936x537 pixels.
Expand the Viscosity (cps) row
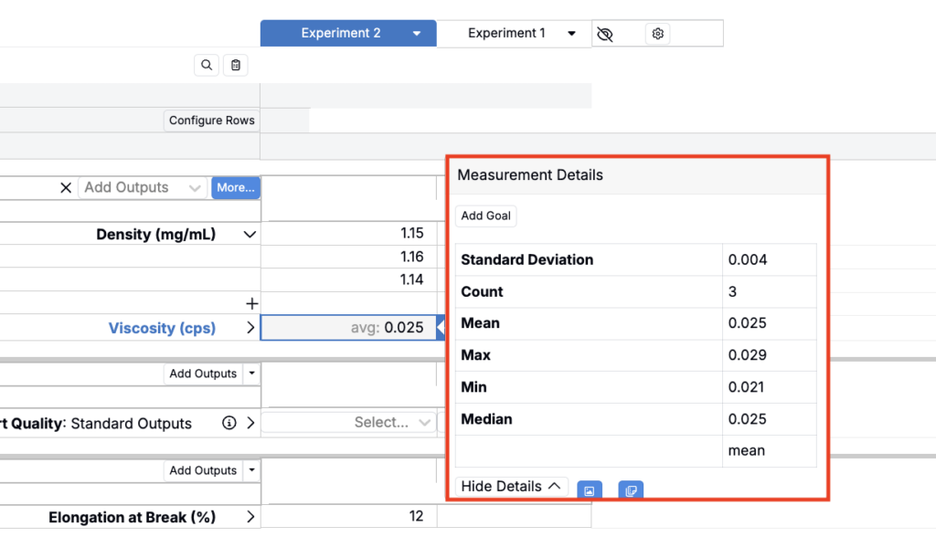(x=251, y=328)
